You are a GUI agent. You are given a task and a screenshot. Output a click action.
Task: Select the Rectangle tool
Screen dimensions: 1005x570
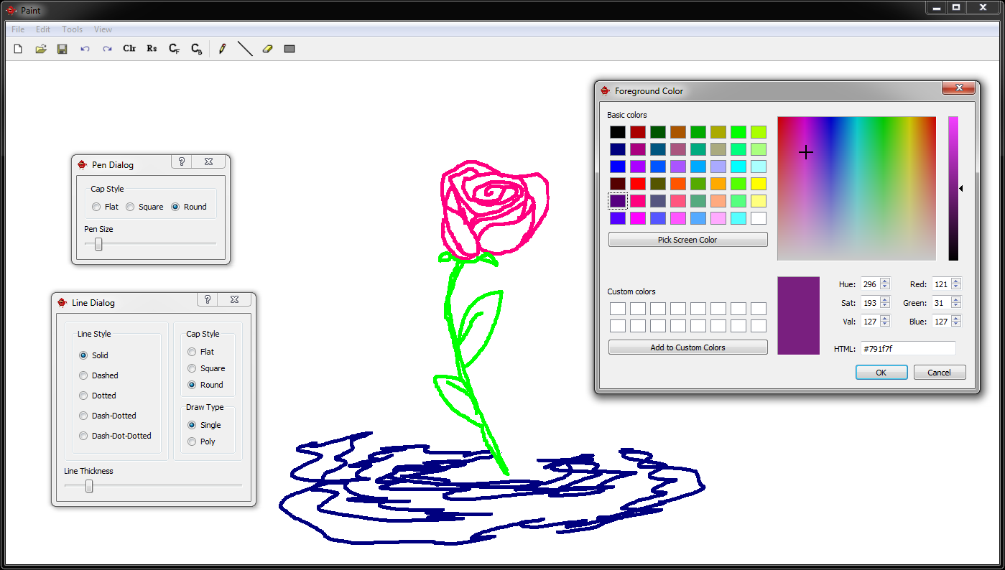tap(290, 48)
